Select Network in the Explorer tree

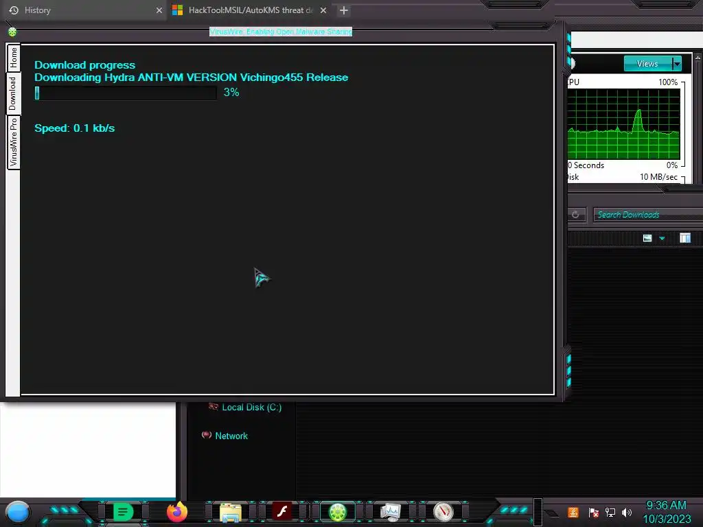coord(231,436)
